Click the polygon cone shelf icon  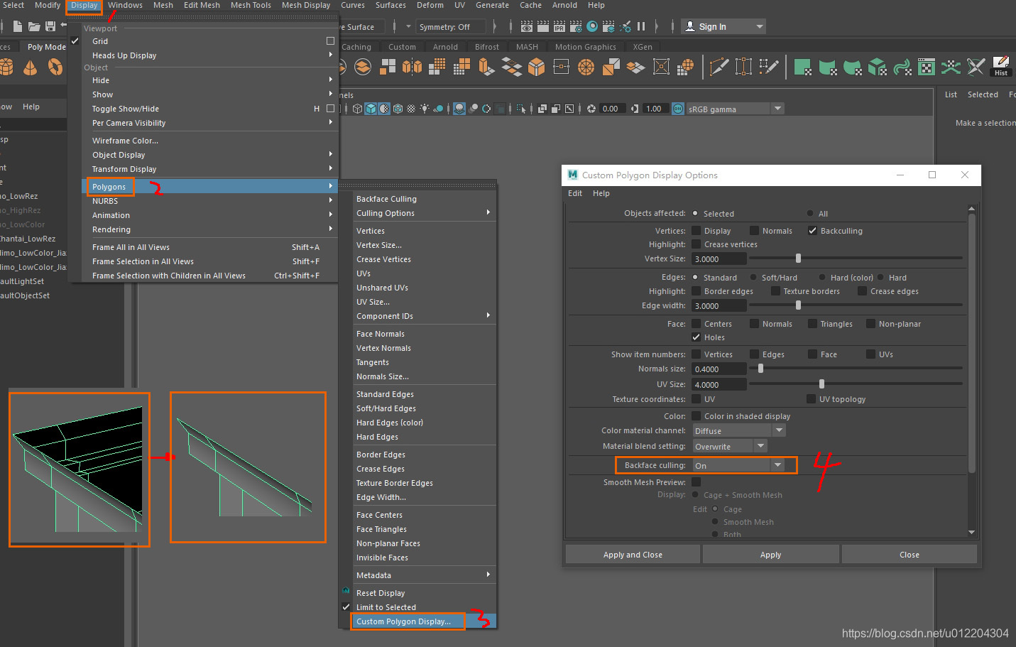click(x=31, y=67)
